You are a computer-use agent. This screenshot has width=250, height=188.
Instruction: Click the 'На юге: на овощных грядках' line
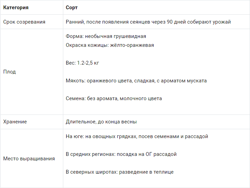137,136
